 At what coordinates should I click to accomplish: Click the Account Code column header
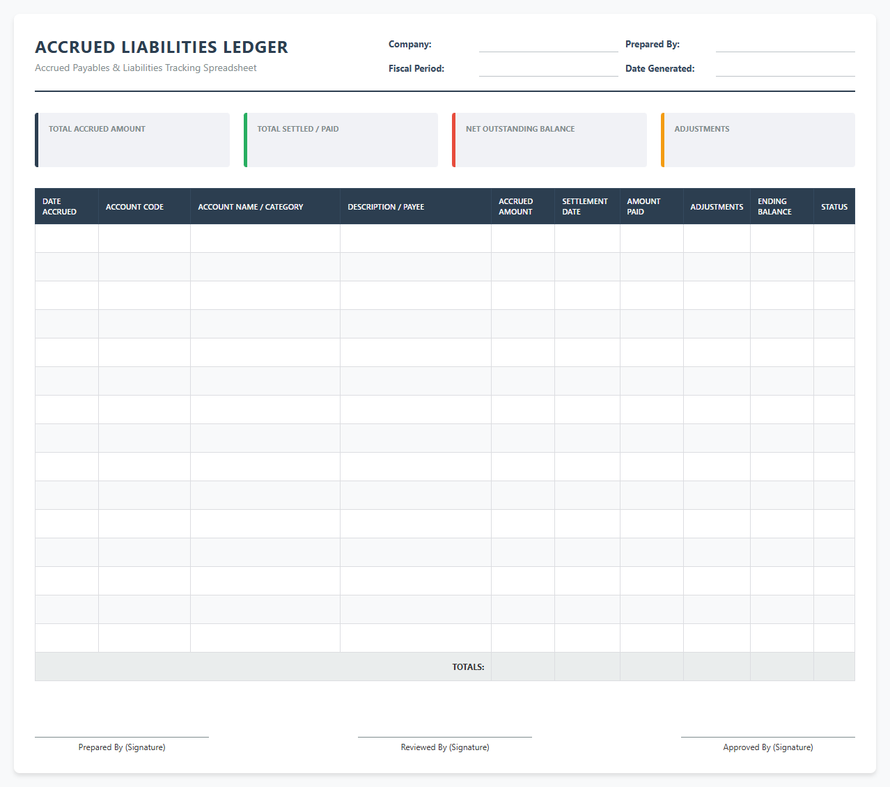tap(144, 206)
